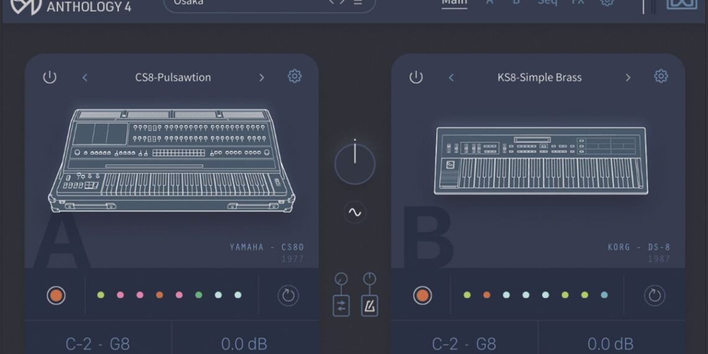
Task: Select fifth dot (pink) in layer A
Action: pos(179,295)
